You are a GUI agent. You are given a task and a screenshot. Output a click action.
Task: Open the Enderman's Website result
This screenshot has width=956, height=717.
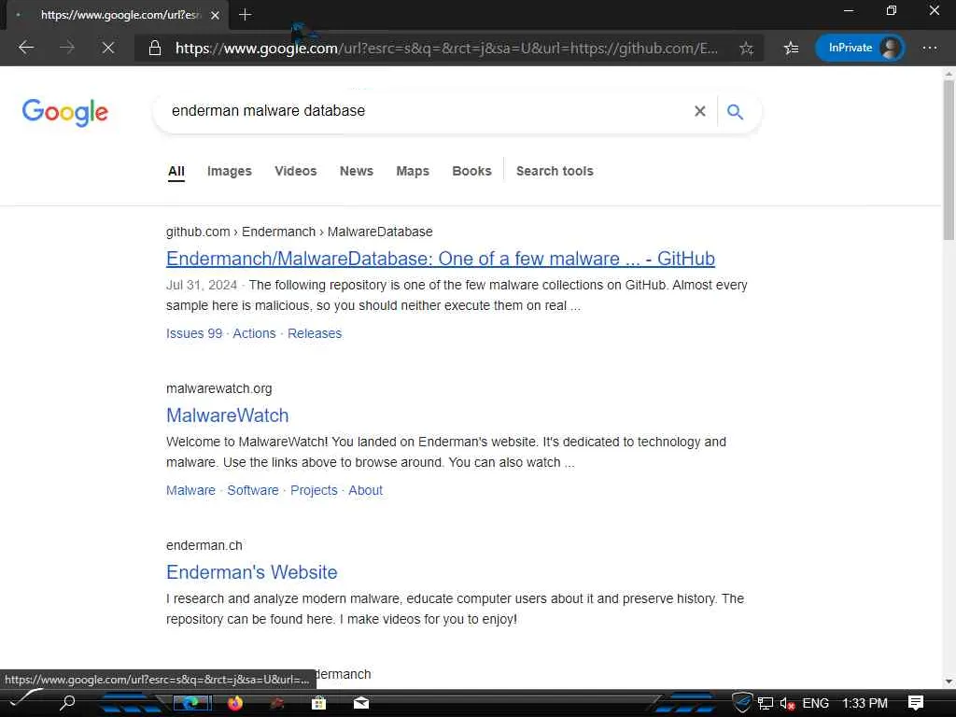pos(252,572)
